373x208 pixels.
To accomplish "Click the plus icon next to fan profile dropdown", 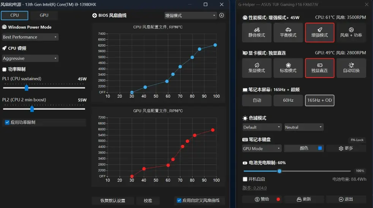I will pos(221,15).
